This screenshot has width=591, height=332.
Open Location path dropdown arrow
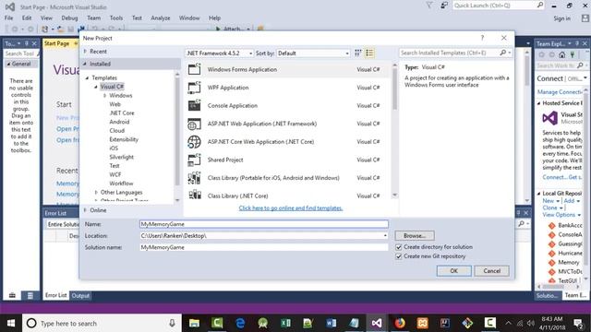point(385,236)
